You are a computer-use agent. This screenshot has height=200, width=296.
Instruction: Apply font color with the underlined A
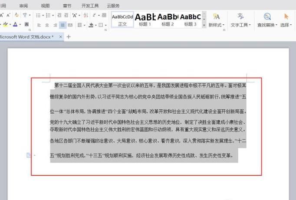tap(15, 24)
